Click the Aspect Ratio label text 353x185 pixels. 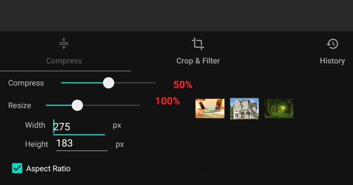point(48,168)
